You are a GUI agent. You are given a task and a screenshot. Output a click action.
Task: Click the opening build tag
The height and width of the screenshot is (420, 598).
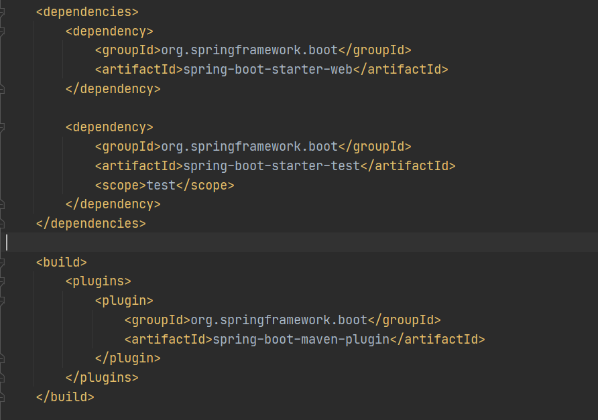62,262
